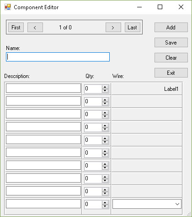Increase Qty in the ninth row
This screenshot has width=192, height=217.
tap(105, 189)
